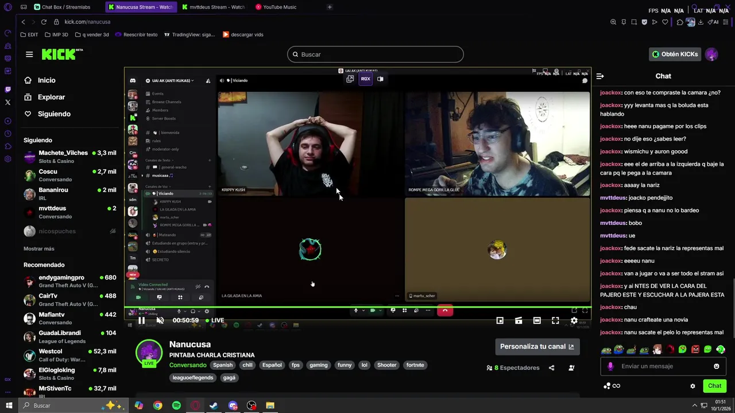Open moderator users icon beside share
Viewport: 735px width, 413px height.
(x=571, y=368)
